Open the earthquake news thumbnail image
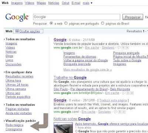The width and height of the screenshot is (148, 133). pyautogui.click(x=64, y=128)
